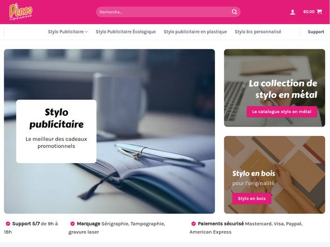The width and height of the screenshot is (330, 247).
Task: Click the Stylo publicitaire white card heading
Action: (56, 118)
